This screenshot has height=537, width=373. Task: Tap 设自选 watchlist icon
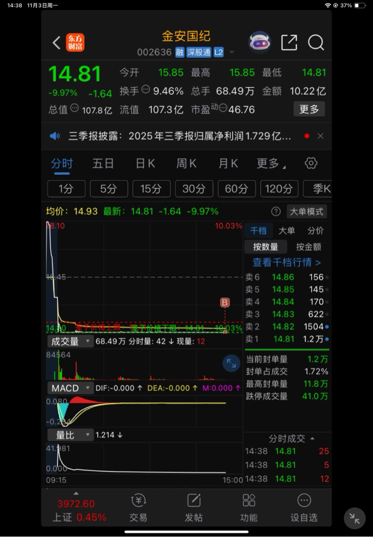pyautogui.click(x=304, y=508)
